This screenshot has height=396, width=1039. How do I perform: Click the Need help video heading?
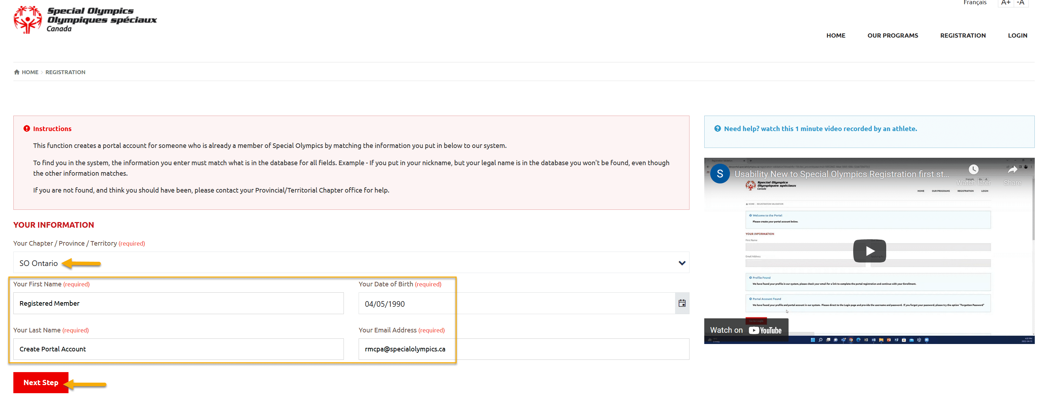(820, 129)
